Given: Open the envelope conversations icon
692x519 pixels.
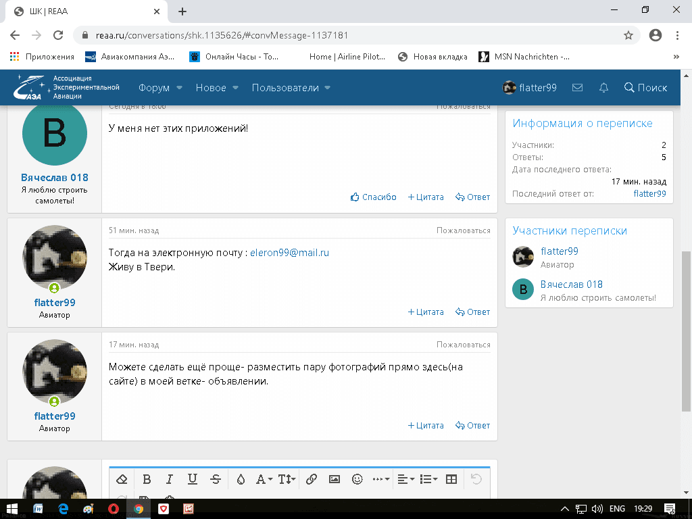Looking at the screenshot, I should (577, 88).
